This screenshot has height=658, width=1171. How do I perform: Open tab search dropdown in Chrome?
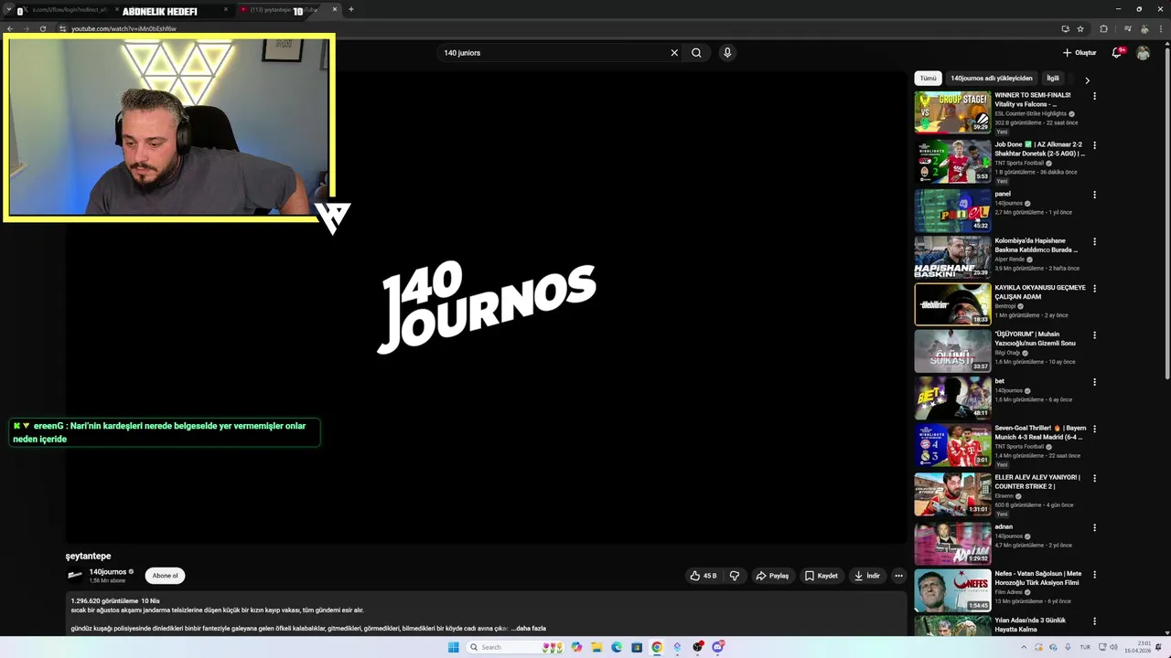[8, 10]
